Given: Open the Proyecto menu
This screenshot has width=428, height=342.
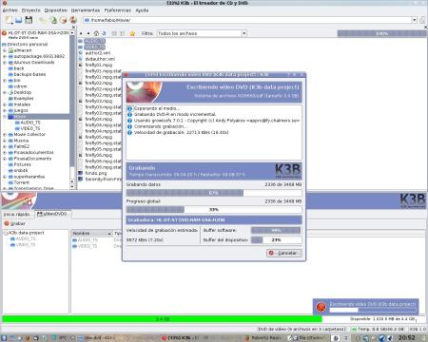Looking at the screenshot, I should point(31,10).
